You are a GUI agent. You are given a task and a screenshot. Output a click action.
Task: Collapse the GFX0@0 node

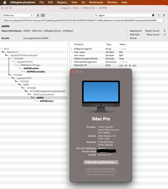pos(24,88)
